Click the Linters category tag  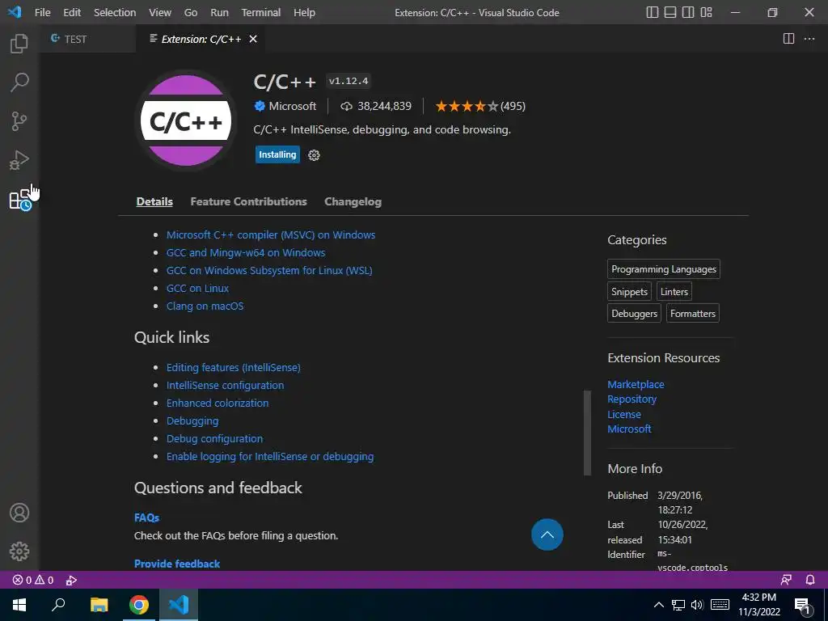(x=674, y=291)
